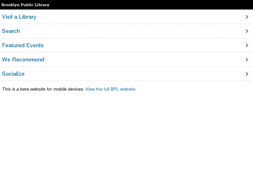Open the Socialize menu item
The image size is (253, 190).
click(127, 74)
